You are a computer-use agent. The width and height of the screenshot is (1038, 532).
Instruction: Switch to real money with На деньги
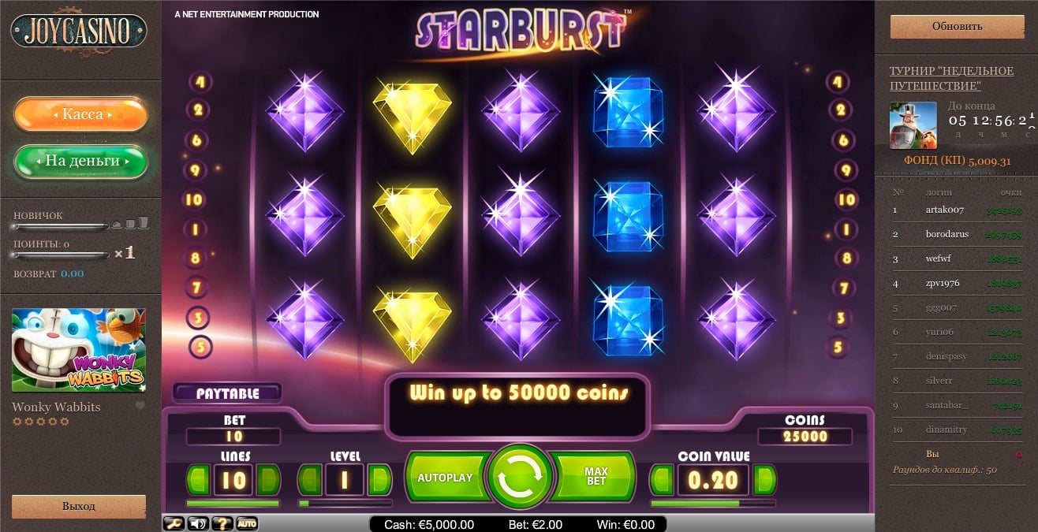81,161
